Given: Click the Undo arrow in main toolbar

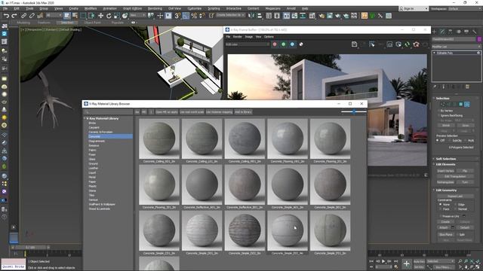Looking at the screenshot, I should click(6, 15).
